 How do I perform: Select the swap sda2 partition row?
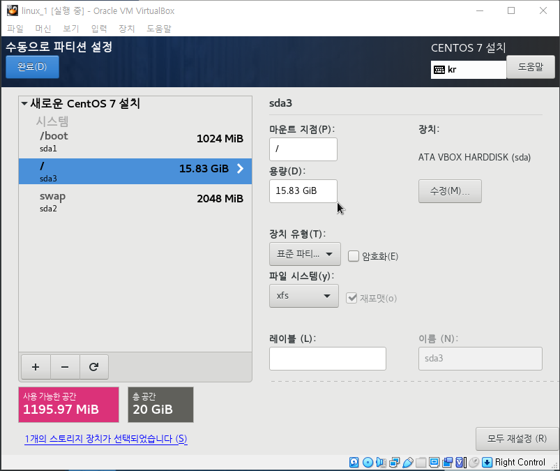point(135,201)
